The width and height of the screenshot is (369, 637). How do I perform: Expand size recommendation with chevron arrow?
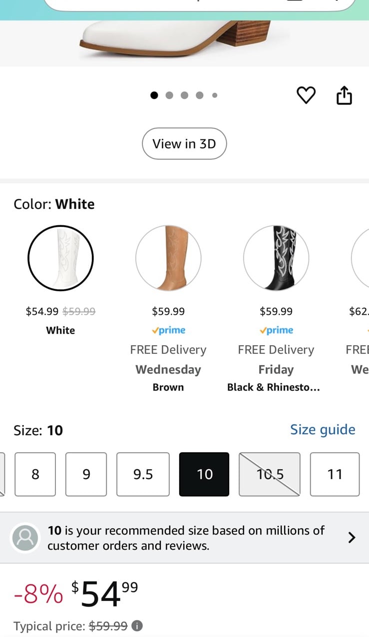pos(352,538)
